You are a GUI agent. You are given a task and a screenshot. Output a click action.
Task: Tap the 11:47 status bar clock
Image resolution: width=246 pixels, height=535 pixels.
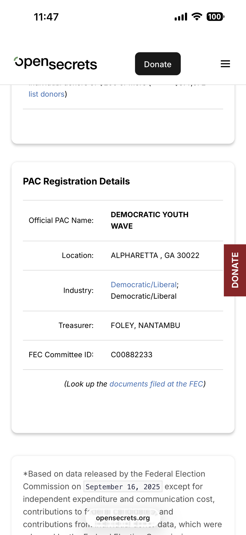(46, 17)
